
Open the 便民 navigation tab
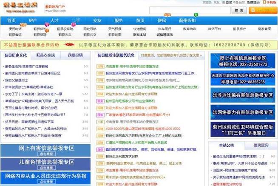pos(162,20)
